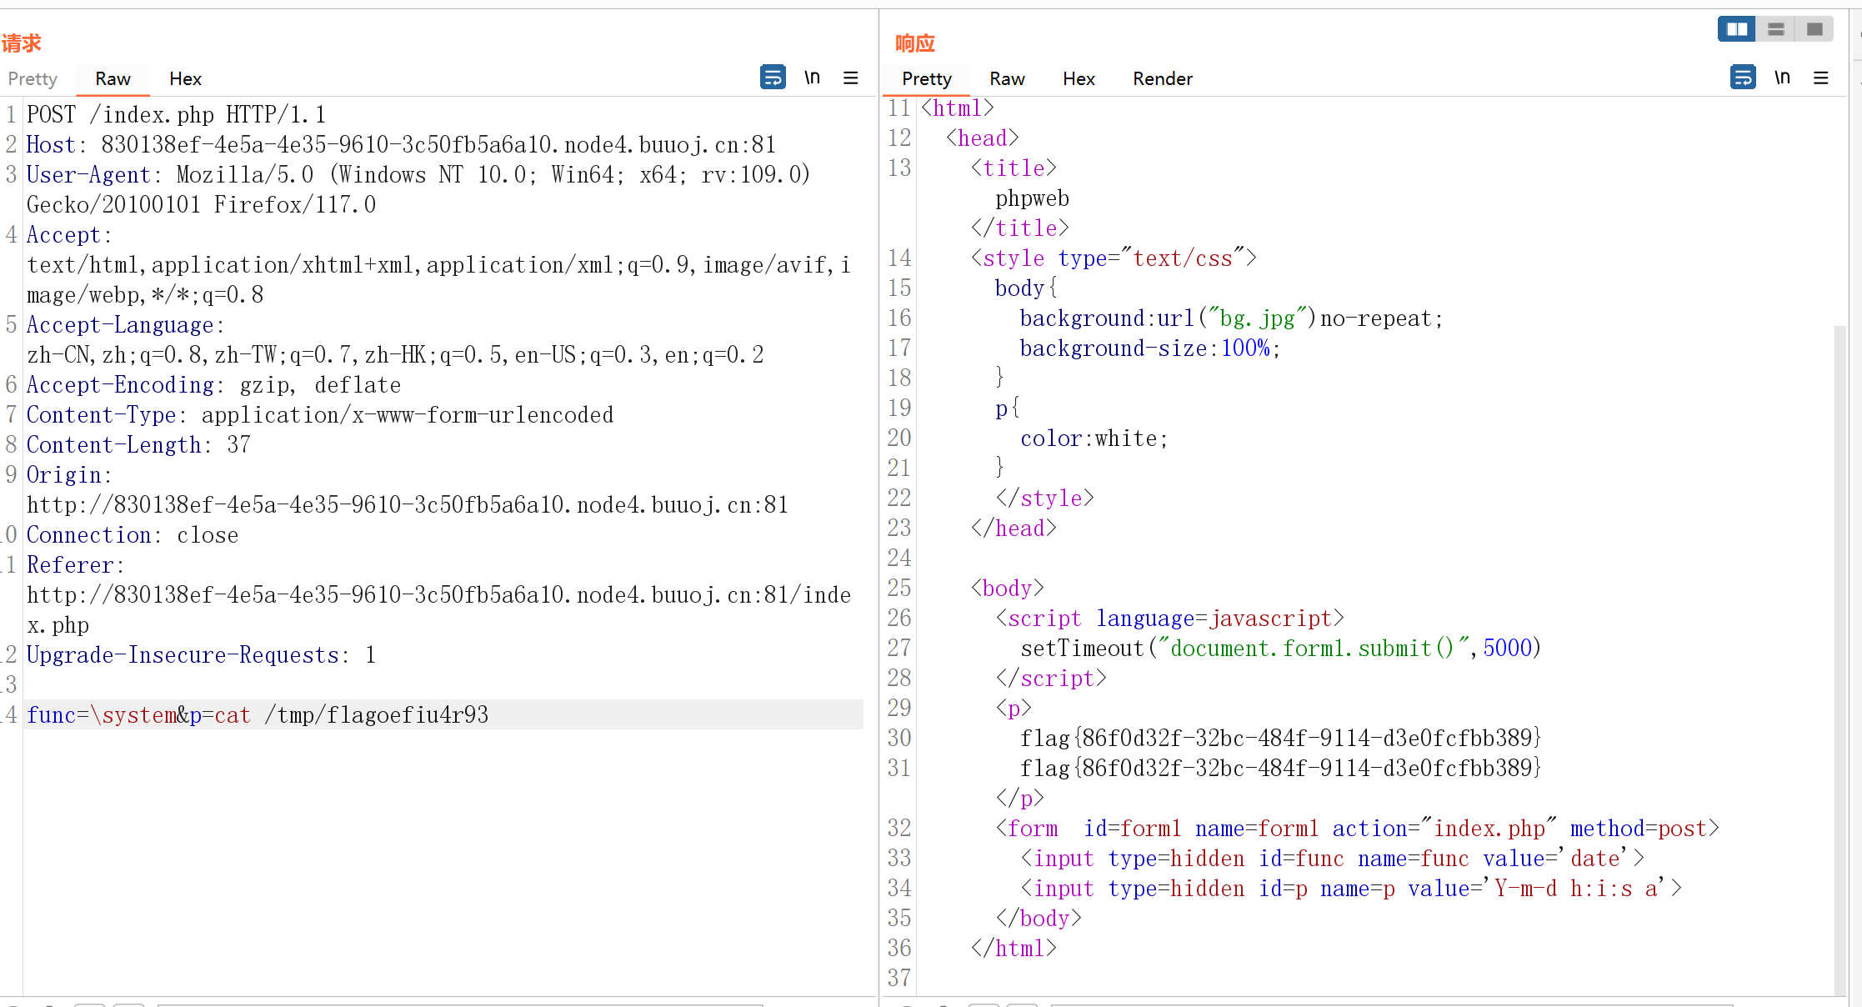The image size is (1862, 1007).
Task: Click the input id=p hidden line
Action: [x=1351, y=889]
